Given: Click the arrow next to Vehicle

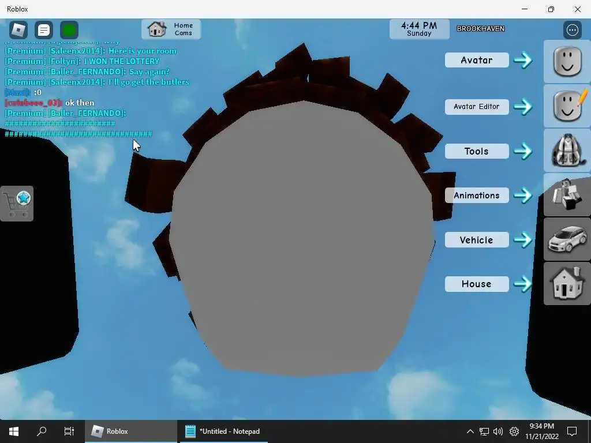Looking at the screenshot, I should 523,240.
